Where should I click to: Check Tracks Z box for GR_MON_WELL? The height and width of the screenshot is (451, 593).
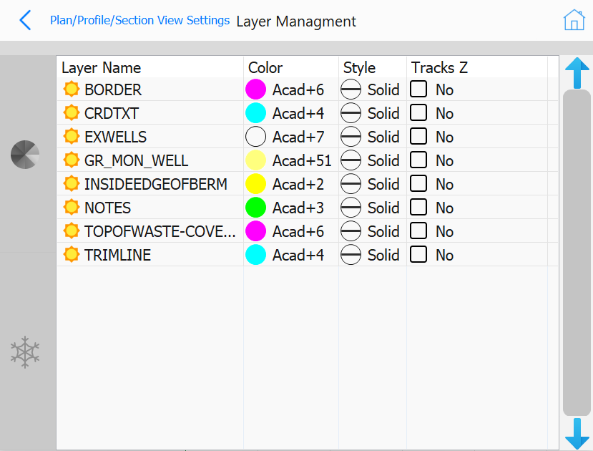pos(418,160)
